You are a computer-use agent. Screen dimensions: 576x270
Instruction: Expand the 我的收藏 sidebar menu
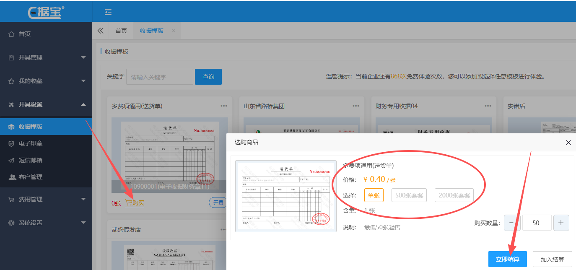[46, 81]
